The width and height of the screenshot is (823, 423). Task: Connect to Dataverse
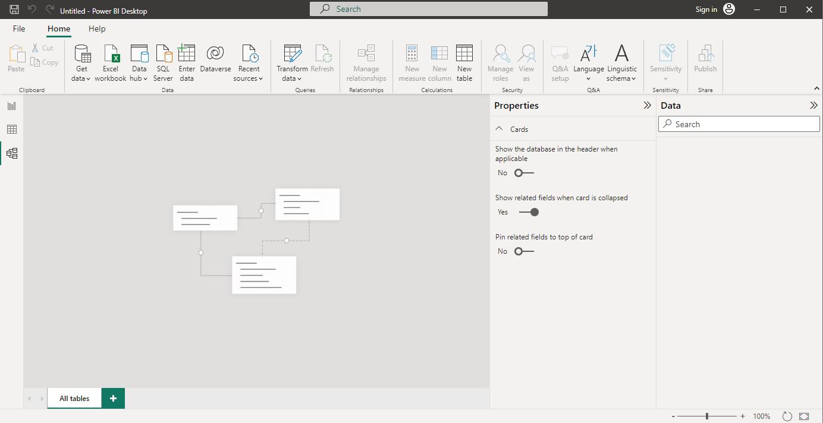215,59
